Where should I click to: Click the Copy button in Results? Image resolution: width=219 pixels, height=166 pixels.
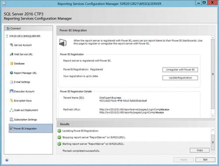[x=200, y=150]
